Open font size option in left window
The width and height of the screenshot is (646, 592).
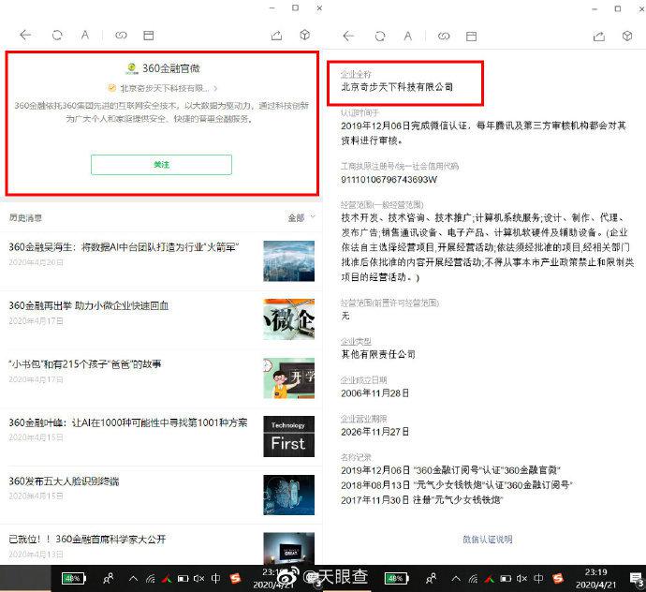tap(85, 35)
